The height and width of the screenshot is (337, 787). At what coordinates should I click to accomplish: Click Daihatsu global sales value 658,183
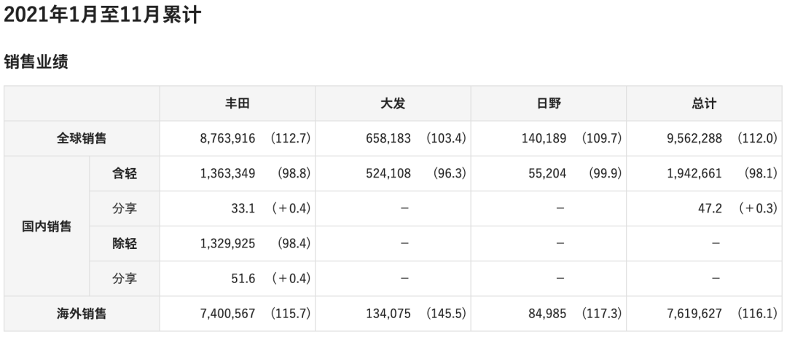(x=388, y=138)
